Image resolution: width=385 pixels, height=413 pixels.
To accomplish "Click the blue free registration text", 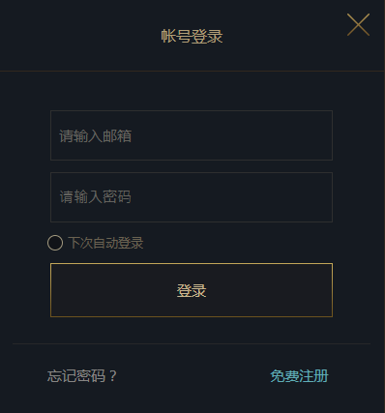I will (x=299, y=376).
